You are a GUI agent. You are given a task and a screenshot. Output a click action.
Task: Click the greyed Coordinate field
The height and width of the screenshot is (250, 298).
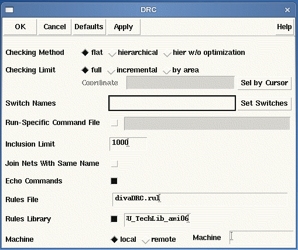tap(180, 82)
